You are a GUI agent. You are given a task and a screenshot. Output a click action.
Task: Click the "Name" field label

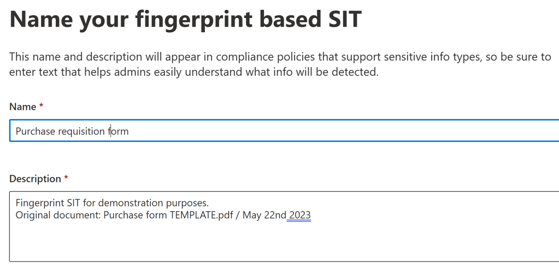click(22, 107)
